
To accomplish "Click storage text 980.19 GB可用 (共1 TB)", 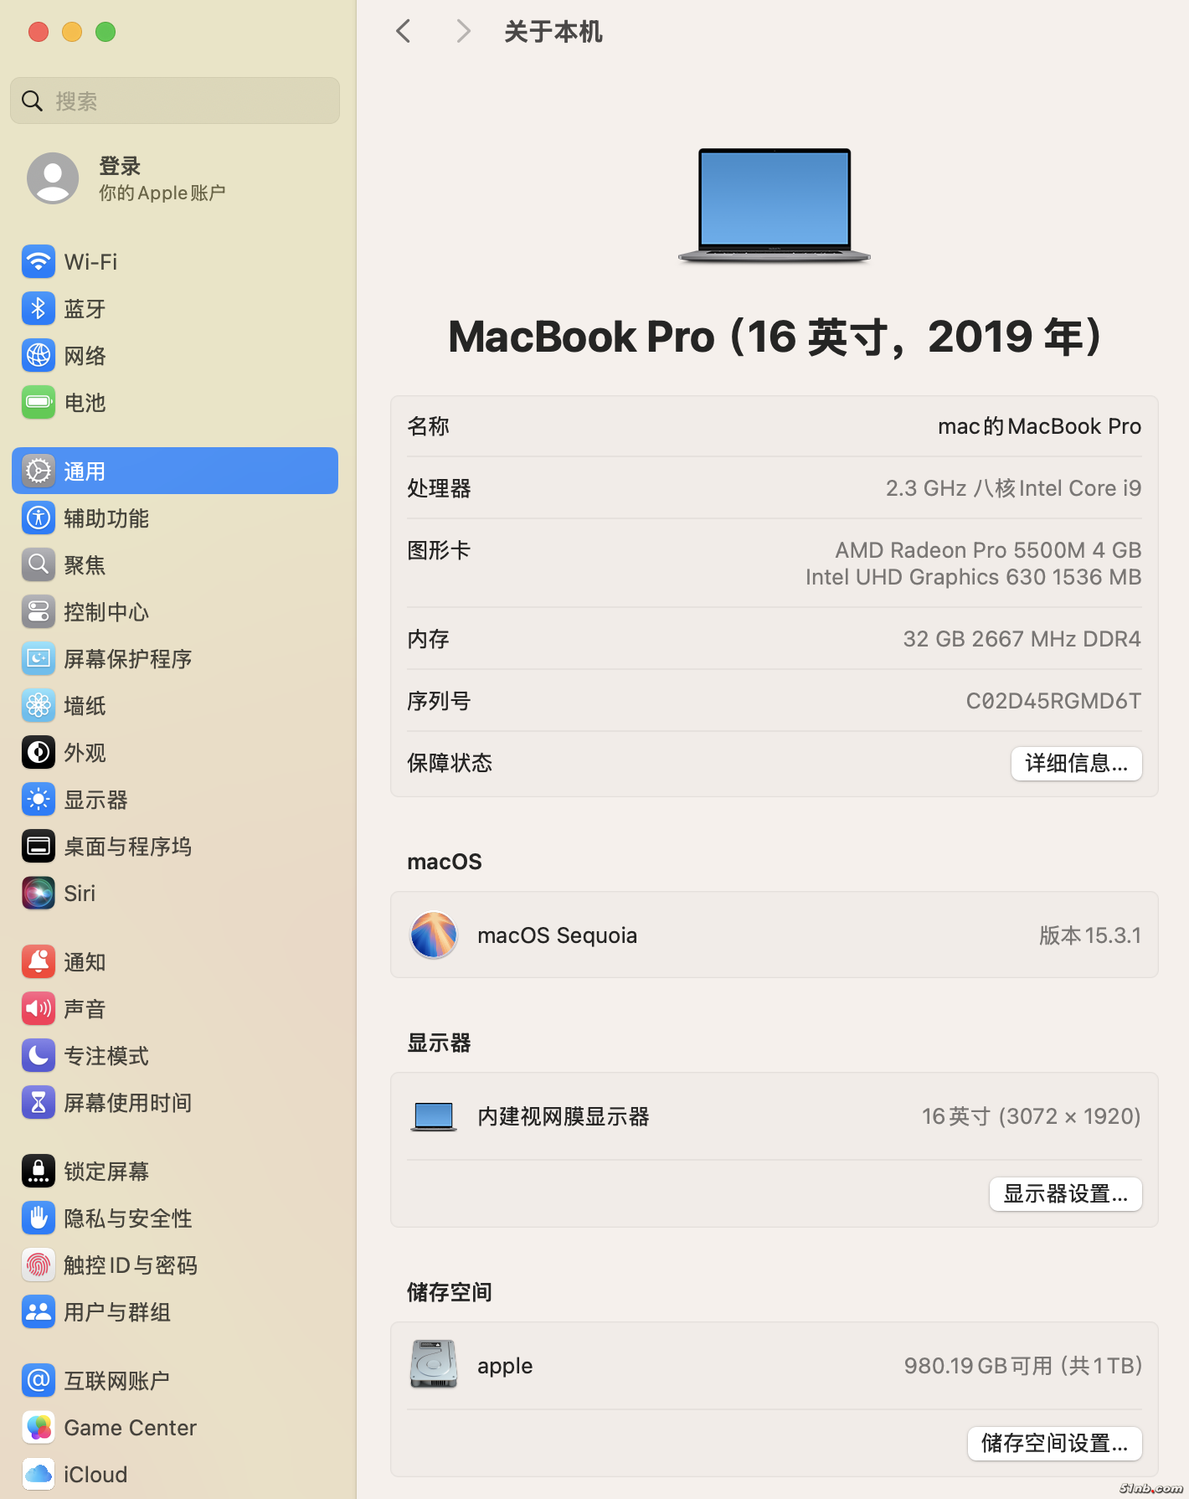I will (x=1023, y=1366).
